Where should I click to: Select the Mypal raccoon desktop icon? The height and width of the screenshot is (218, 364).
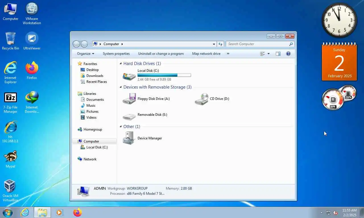point(11,159)
